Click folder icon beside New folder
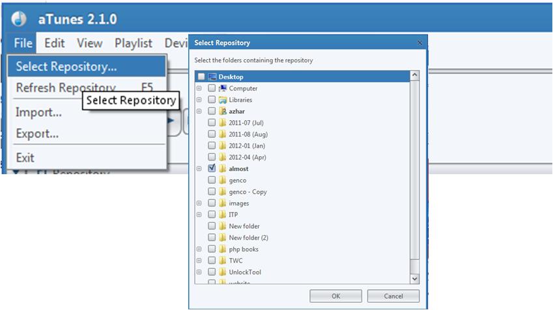Viewport: 553px width, 310px height. [x=223, y=226]
